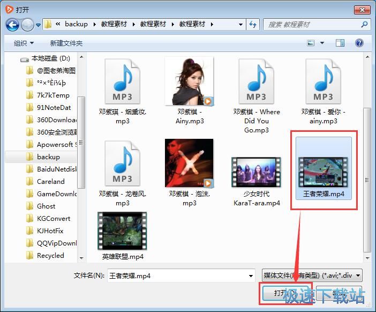The width and height of the screenshot is (376, 312).
Task: Expand the address bar history dropdown
Action: [x=240, y=24]
